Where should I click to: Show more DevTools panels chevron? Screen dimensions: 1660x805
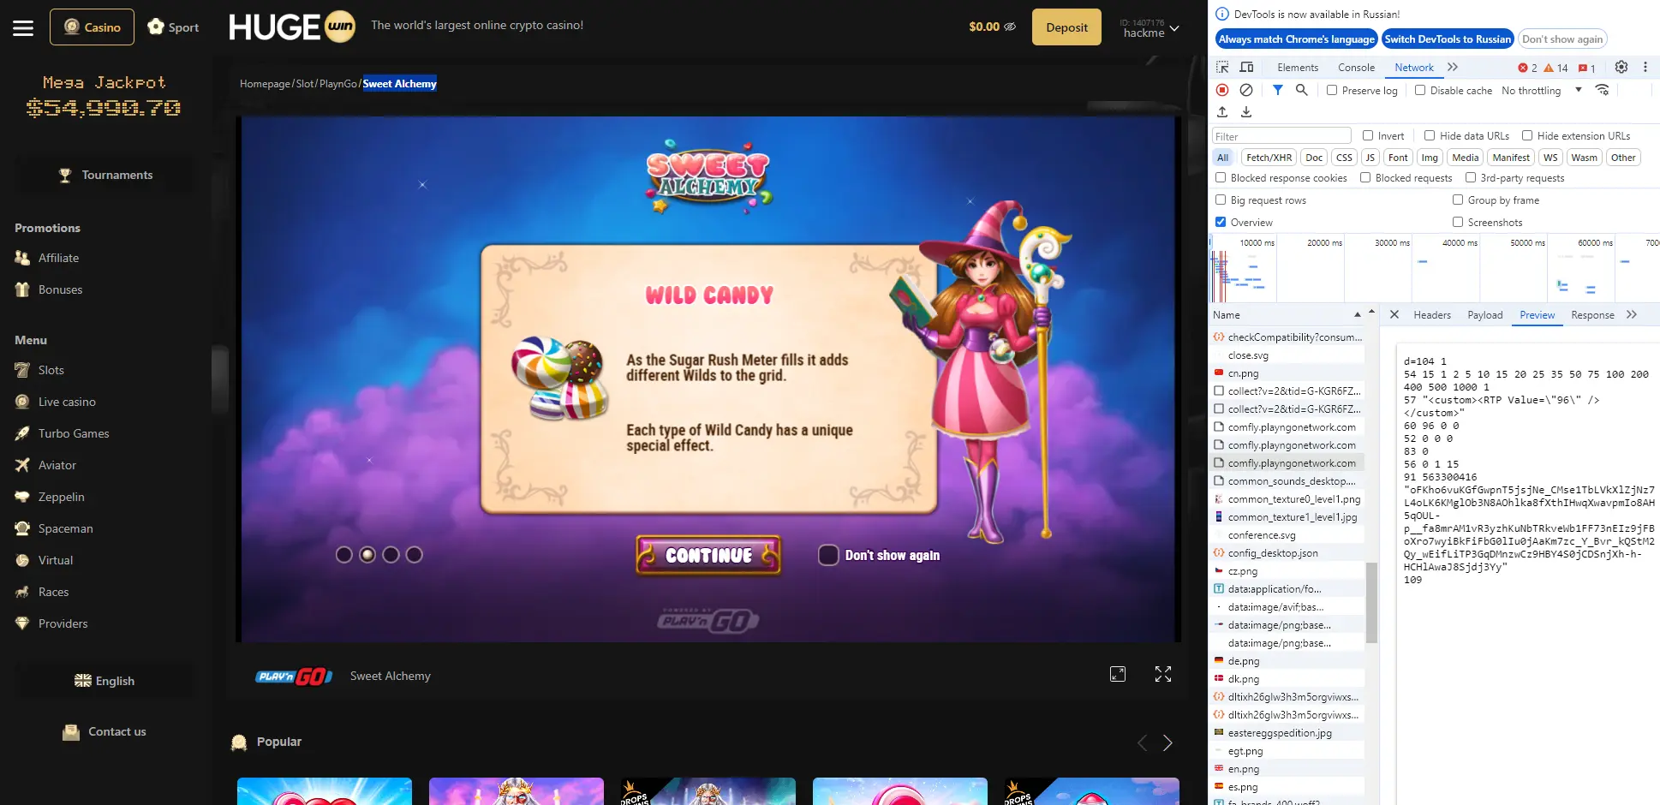click(1453, 67)
